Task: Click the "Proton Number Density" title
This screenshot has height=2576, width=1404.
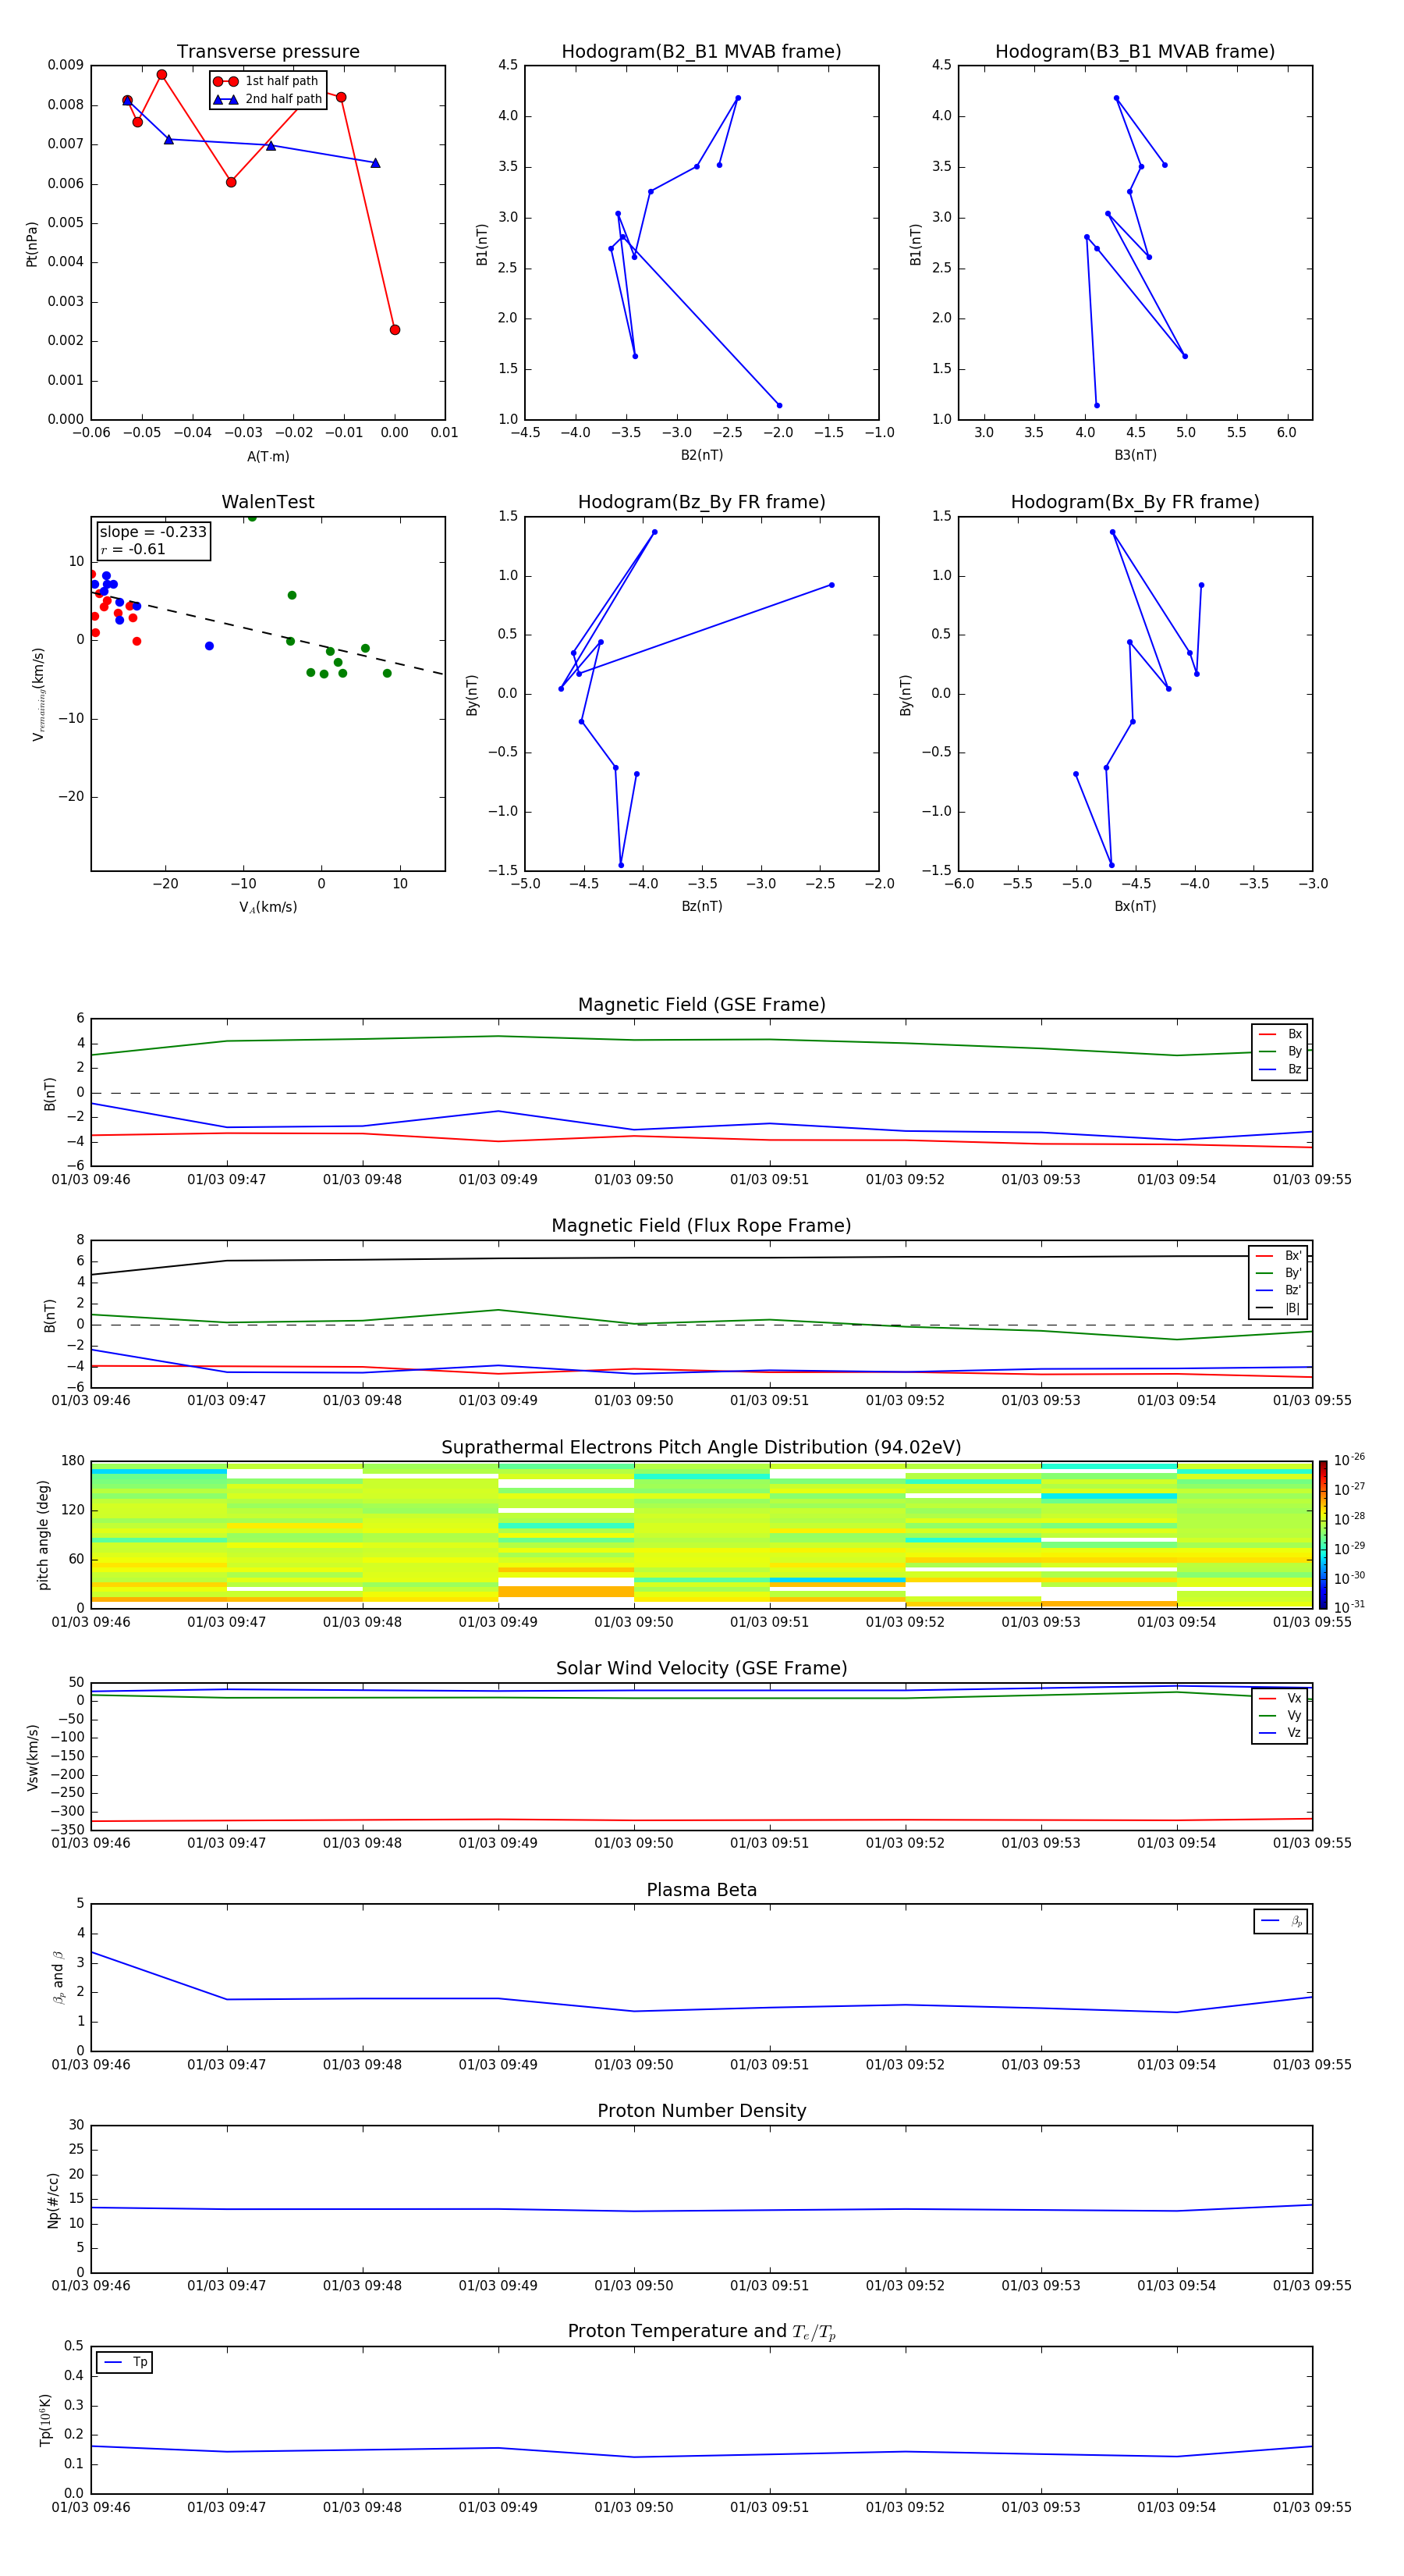Action: tap(701, 2111)
